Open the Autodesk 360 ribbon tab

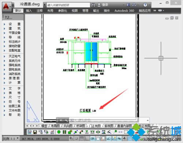124,11
